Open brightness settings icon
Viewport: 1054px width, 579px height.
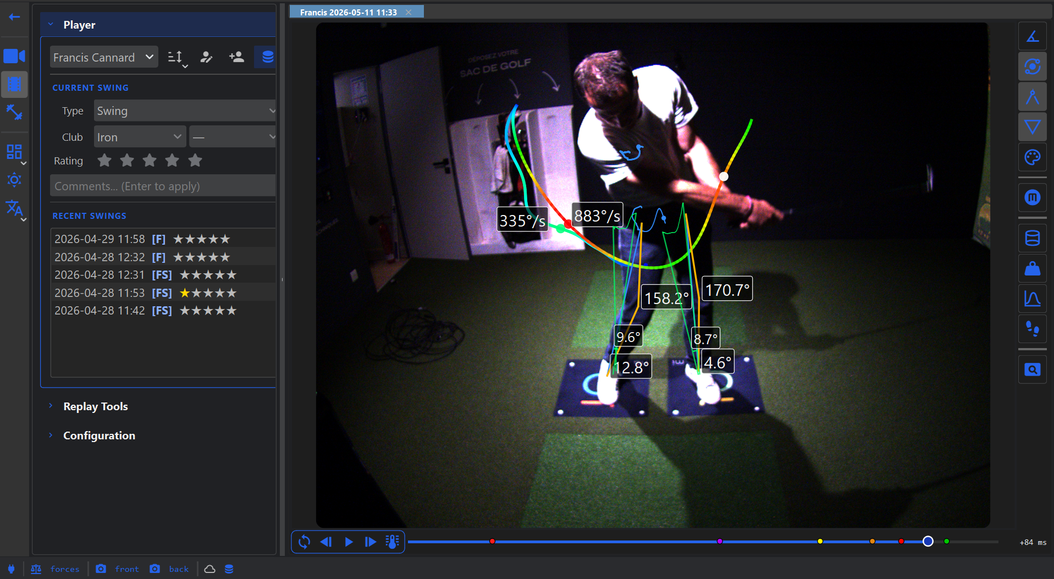(x=14, y=180)
